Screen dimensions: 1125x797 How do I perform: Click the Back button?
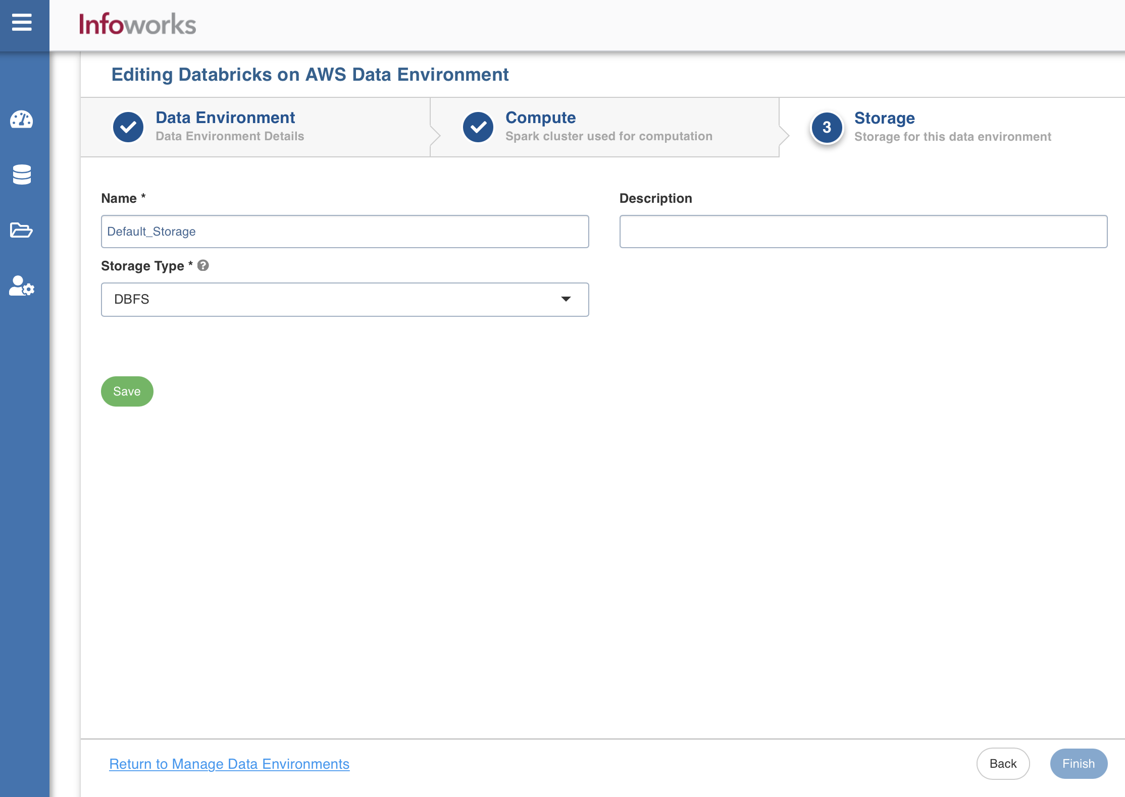pyautogui.click(x=1003, y=764)
